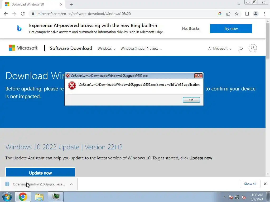Screen dimensions: 270x202
Task: Expand the All Microsoft dropdown
Action: coord(220,49)
